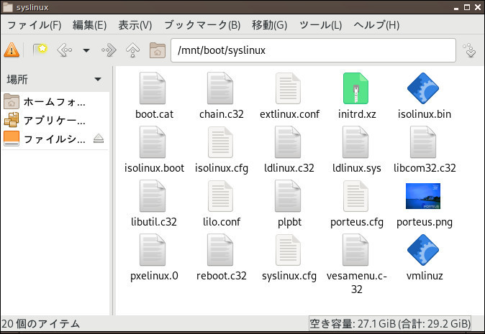Expand the 場所 side pane dropdown
Viewport: 485px width, 334px height.
point(98,80)
